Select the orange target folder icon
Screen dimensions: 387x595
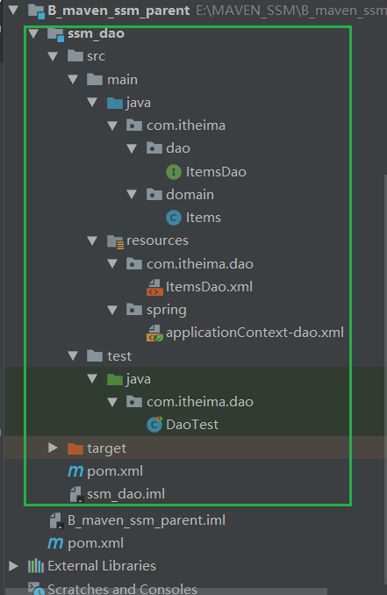[x=75, y=448]
